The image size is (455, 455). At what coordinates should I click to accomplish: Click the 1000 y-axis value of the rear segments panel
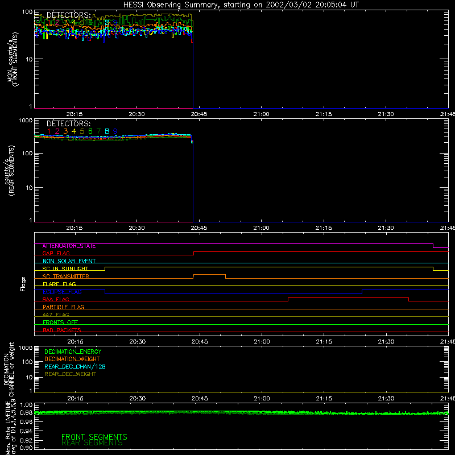[26, 121]
